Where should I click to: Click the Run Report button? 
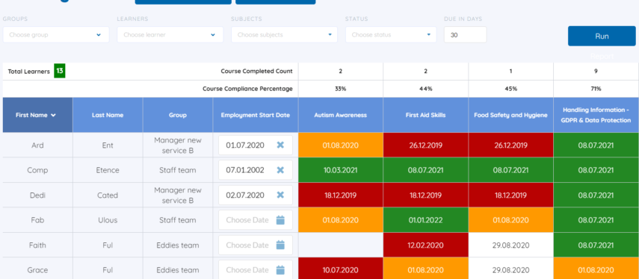tap(602, 37)
